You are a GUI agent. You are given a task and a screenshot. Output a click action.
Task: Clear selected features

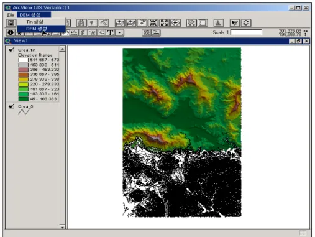click(203, 23)
